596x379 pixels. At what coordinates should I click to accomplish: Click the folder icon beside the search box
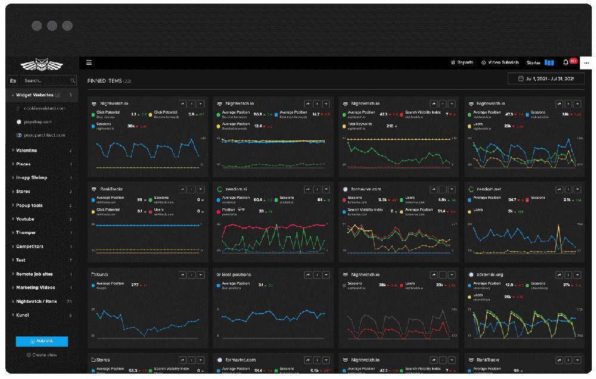(13, 80)
